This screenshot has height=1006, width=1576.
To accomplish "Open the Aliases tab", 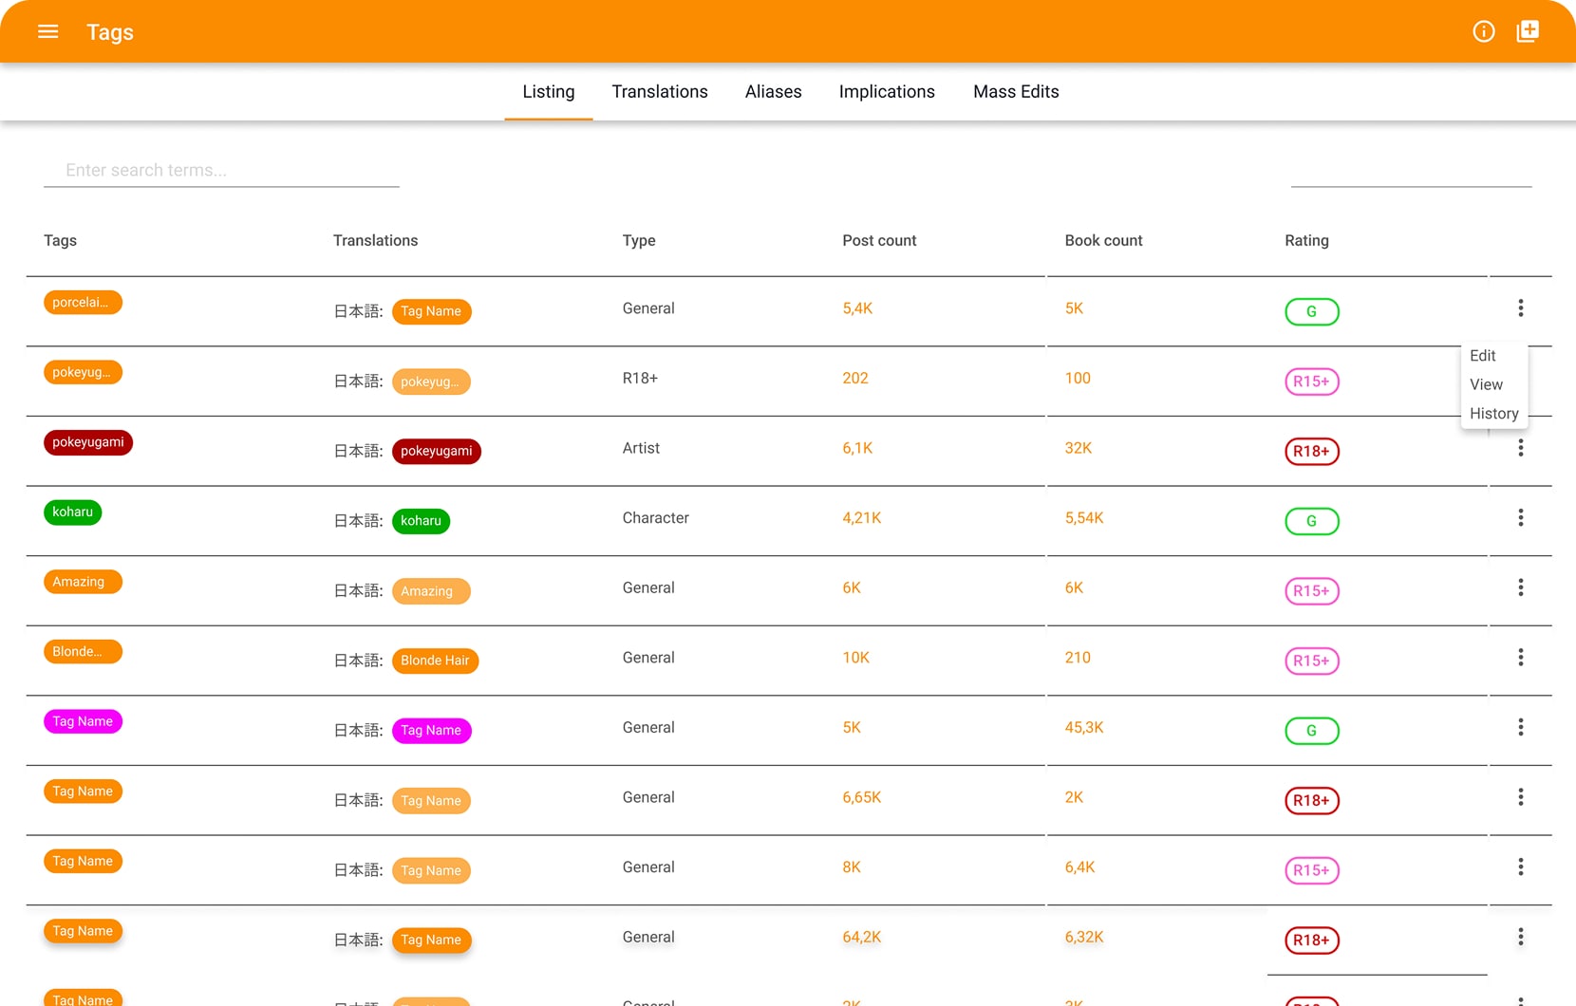I will pos(773,92).
